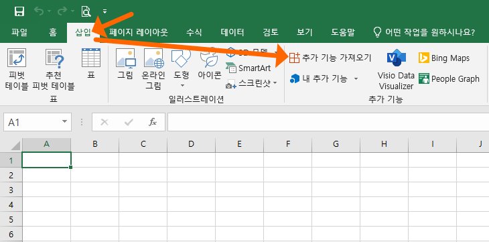
Task: Select row 1 header
Action: [11, 160]
